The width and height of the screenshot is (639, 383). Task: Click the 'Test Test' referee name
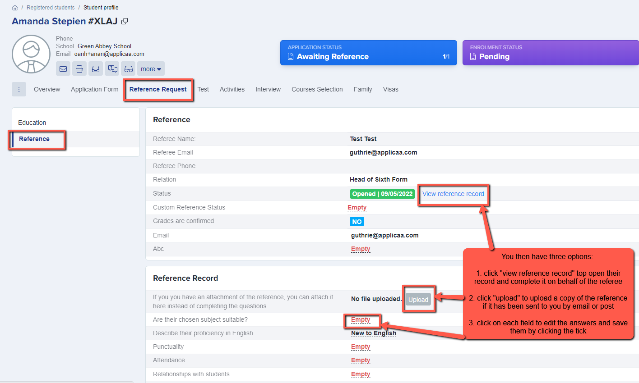(363, 139)
